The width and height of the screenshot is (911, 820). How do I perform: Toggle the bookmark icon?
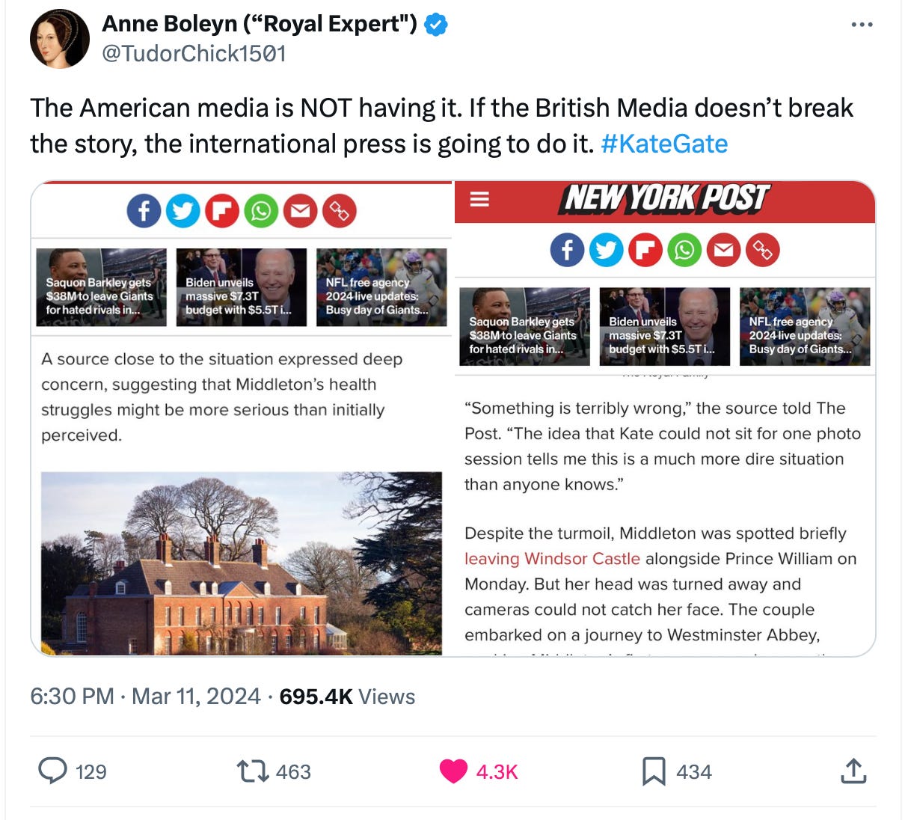tap(654, 771)
